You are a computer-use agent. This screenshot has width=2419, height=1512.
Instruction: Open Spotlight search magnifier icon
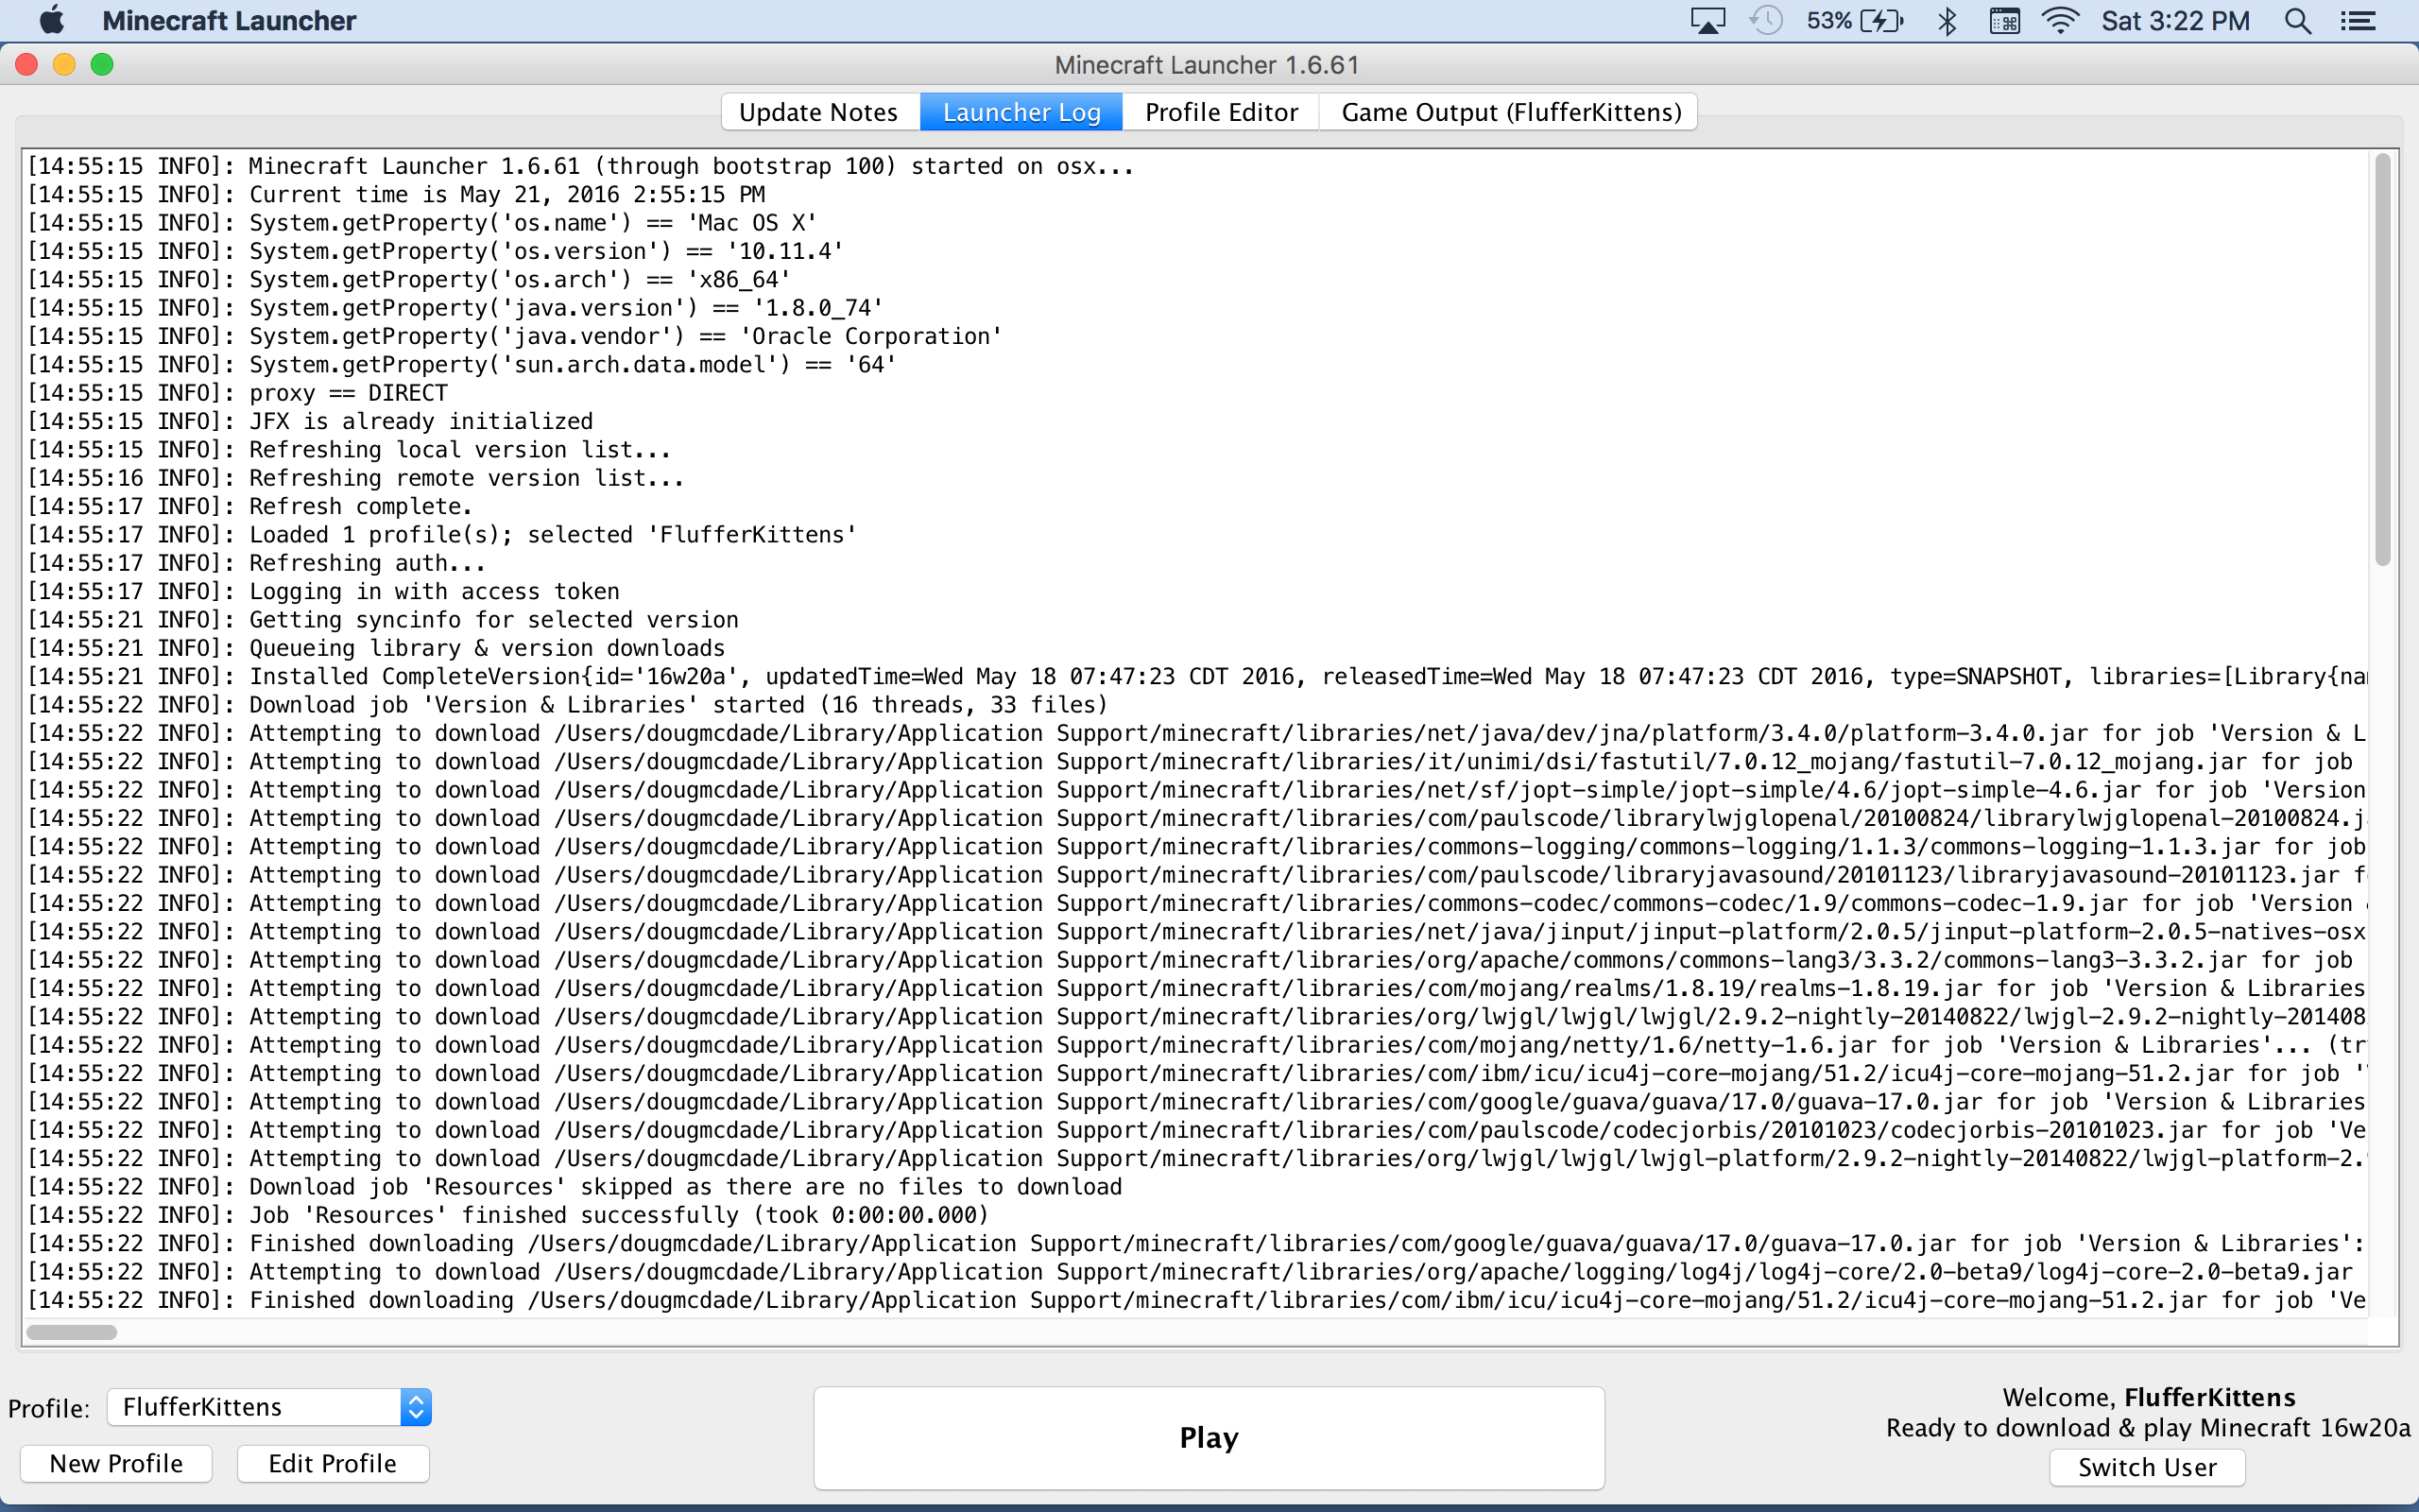(x=2298, y=21)
